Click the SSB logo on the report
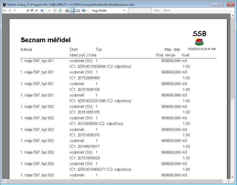The width and height of the screenshot is (237, 185). coord(199,35)
